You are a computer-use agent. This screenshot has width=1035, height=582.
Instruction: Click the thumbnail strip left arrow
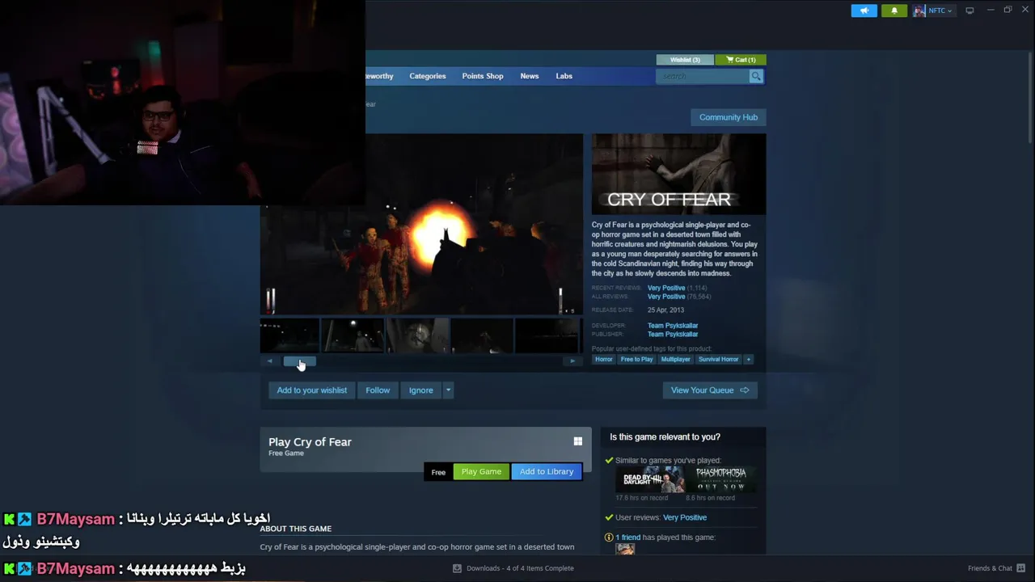[270, 361]
